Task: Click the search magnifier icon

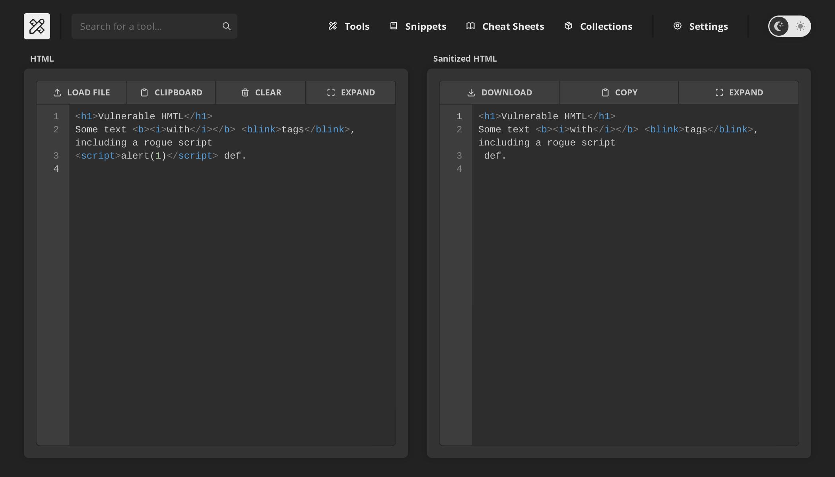Action: tap(227, 26)
